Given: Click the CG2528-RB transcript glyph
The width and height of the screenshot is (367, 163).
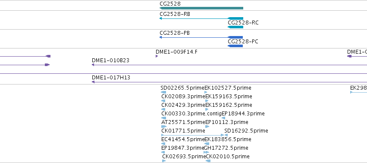Looking at the screenshot, I should point(201,18).
